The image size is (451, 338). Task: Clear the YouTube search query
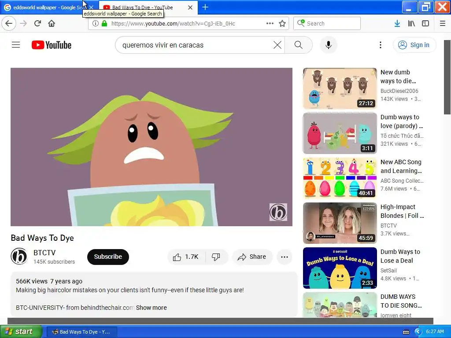[277, 45]
